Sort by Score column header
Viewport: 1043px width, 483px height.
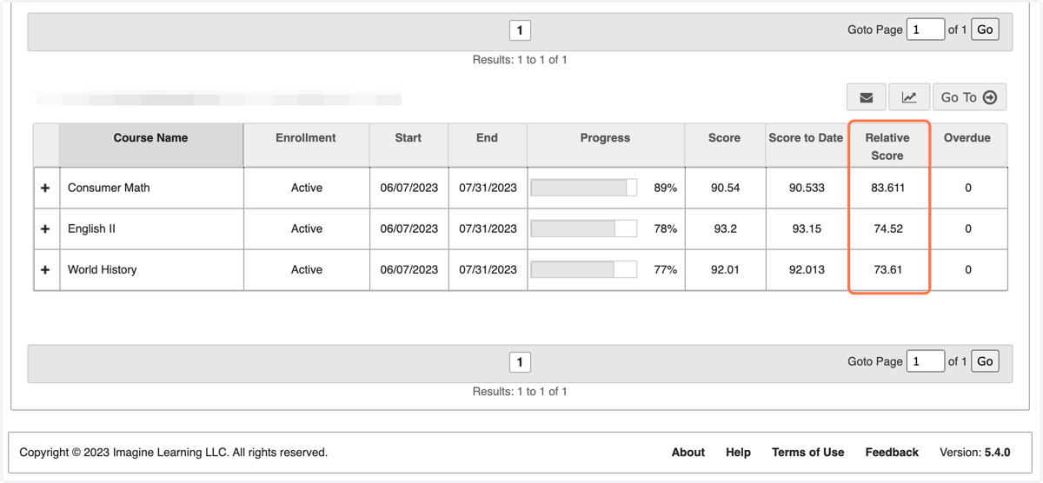coord(724,145)
